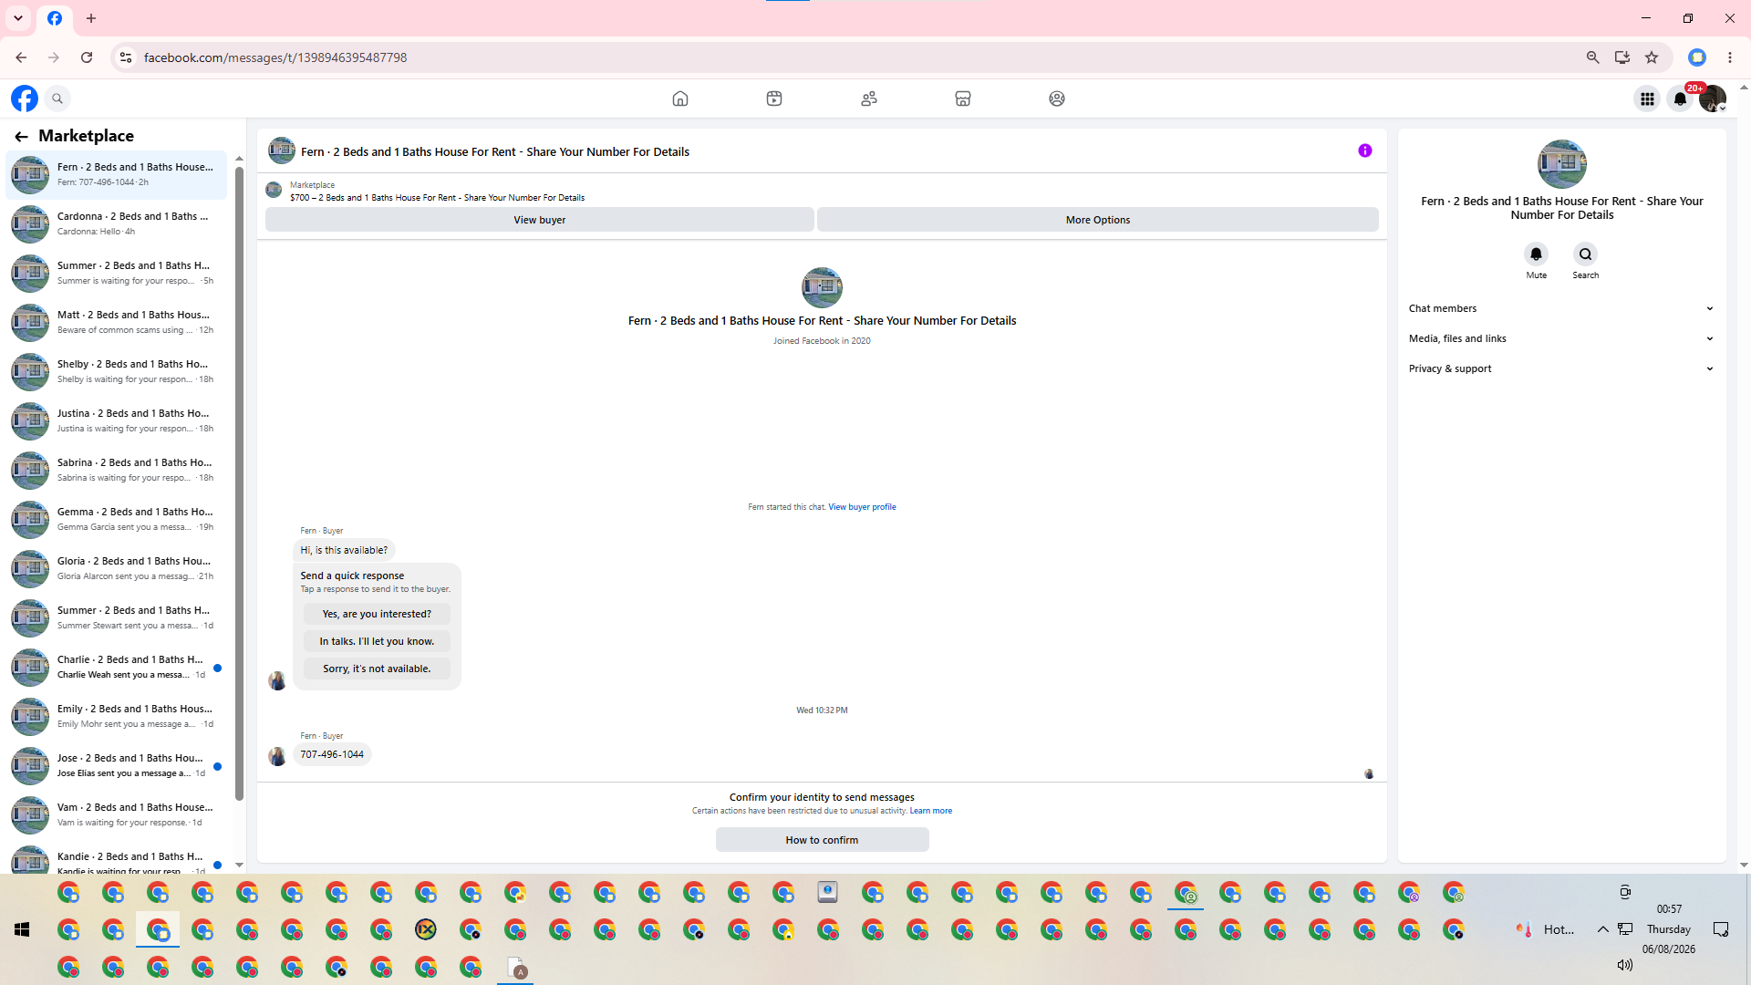Click the More Options button

click(x=1098, y=220)
